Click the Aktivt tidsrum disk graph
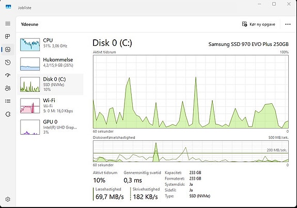The image size is (297, 208). (x=191, y=91)
